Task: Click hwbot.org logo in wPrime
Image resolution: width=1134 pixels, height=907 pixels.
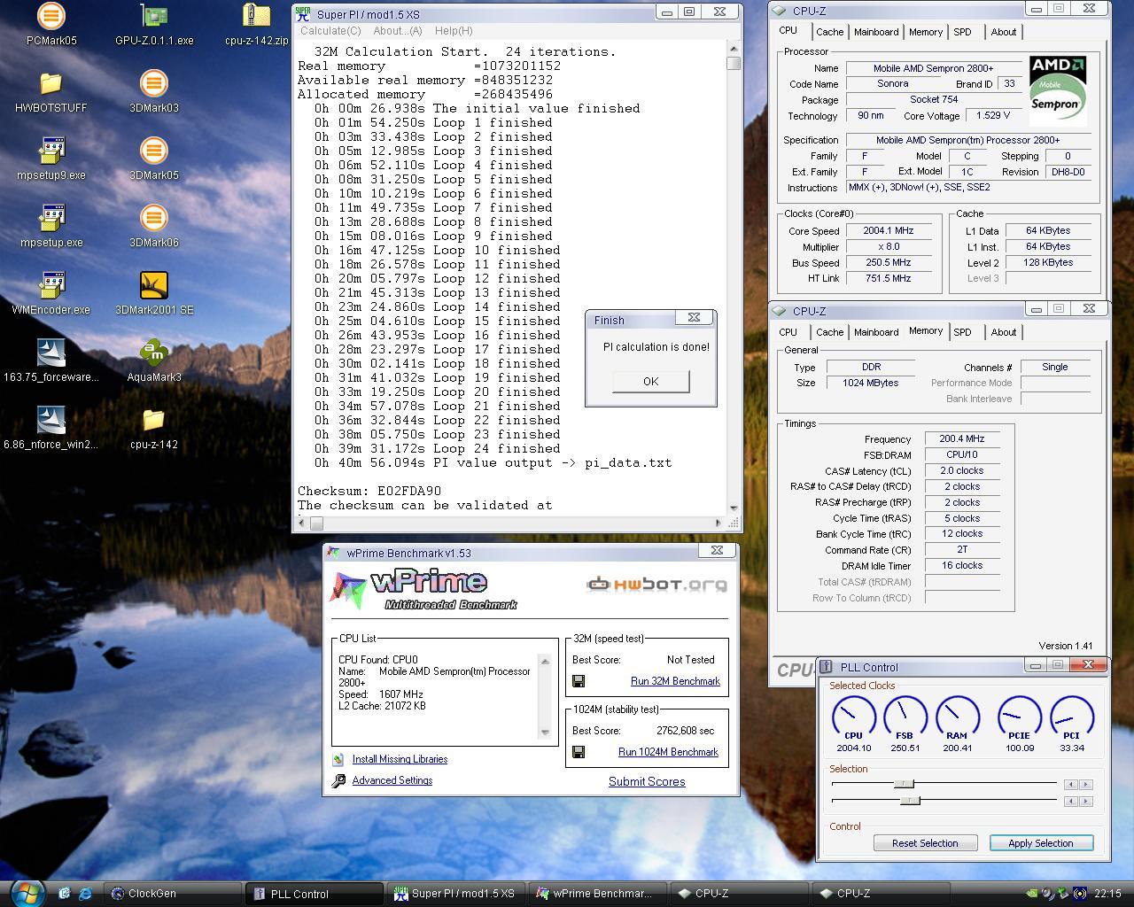Action: click(x=656, y=584)
